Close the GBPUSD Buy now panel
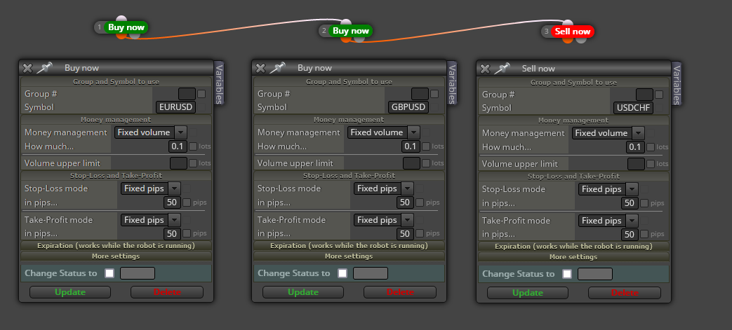The height and width of the screenshot is (330, 732). pos(260,68)
